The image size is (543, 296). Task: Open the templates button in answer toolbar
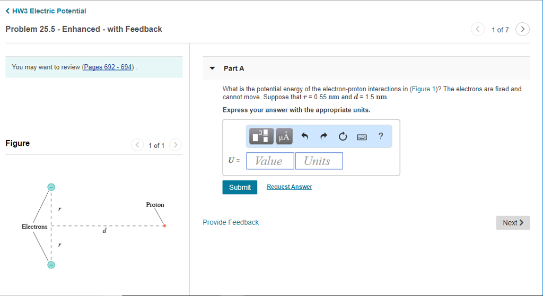click(x=261, y=136)
